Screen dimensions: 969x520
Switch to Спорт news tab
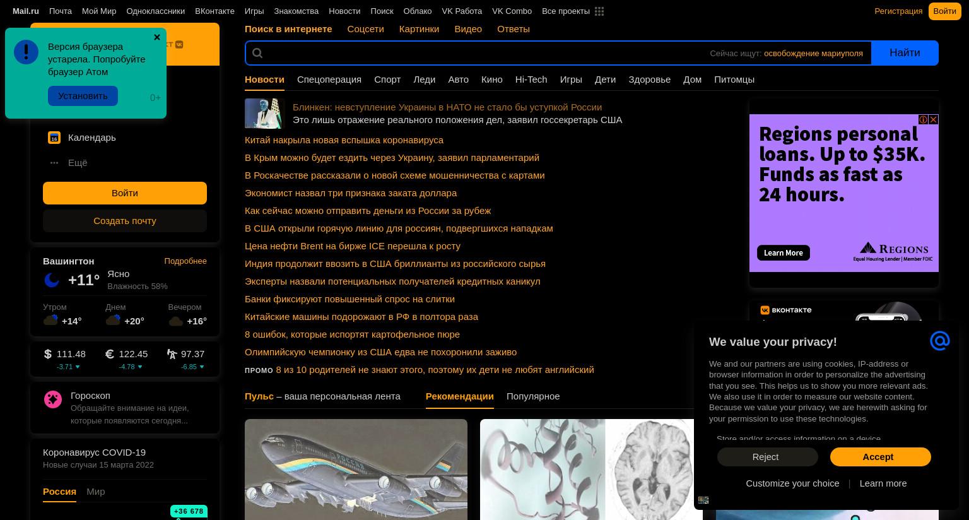(387, 80)
